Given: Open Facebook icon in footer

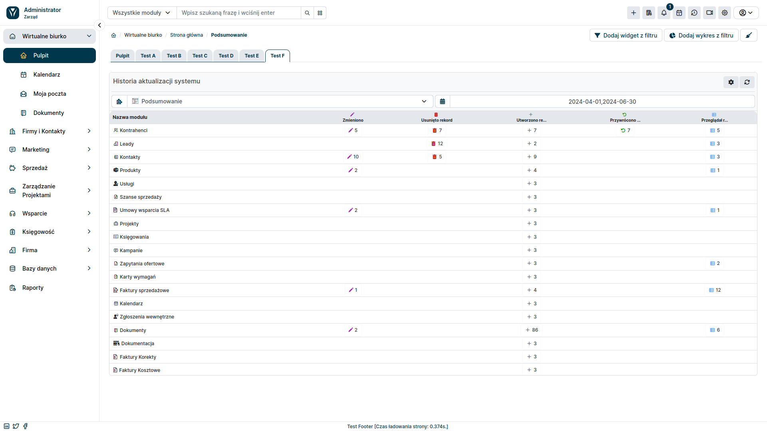Looking at the screenshot, I should click(x=26, y=426).
